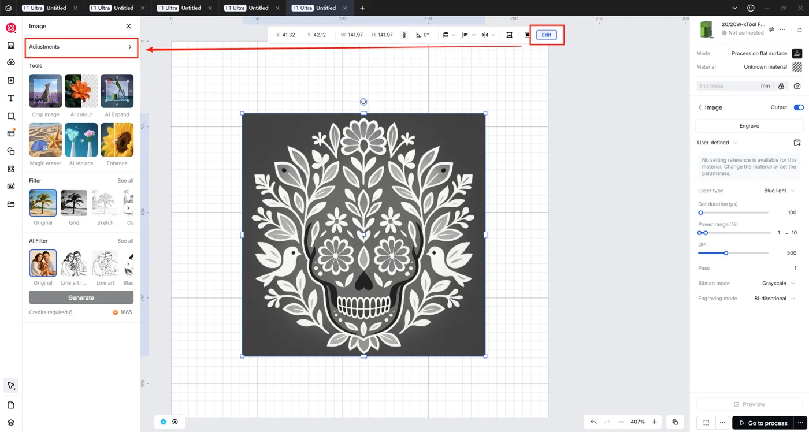Apply the Line art AI filter
Viewport: 809px width, 432px height.
(x=105, y=263)
